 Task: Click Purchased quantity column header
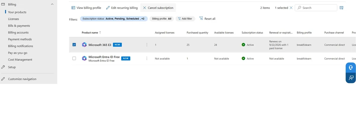click(x=197, y=33)
